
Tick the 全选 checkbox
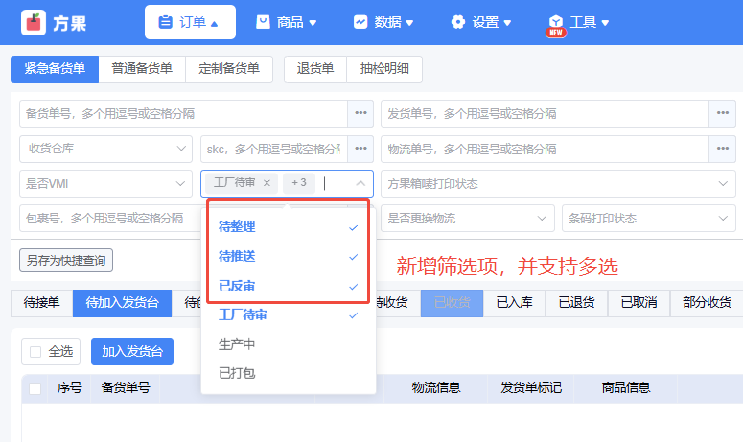(x=35, y=352)
